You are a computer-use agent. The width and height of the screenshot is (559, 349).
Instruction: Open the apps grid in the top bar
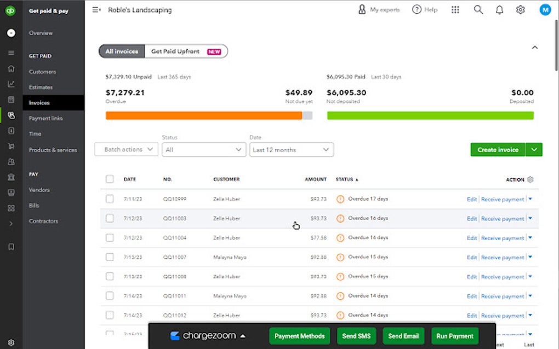[x=455, y=10]
